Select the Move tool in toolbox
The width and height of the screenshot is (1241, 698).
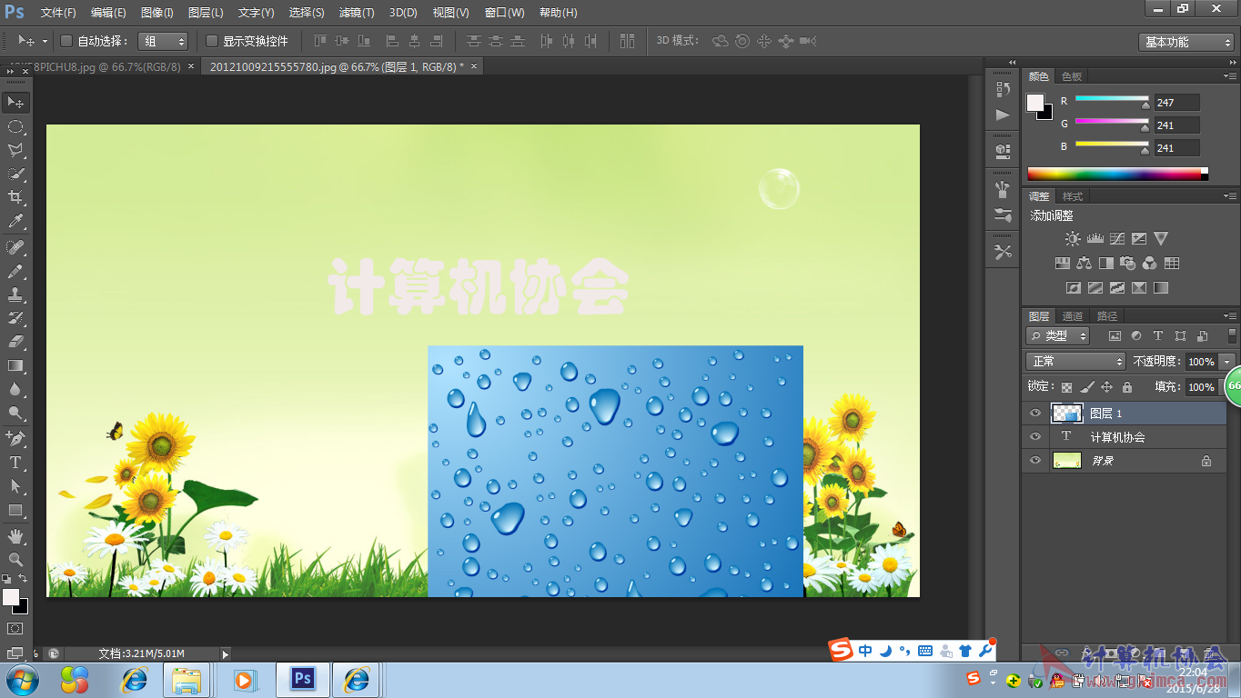coord(15,103)
